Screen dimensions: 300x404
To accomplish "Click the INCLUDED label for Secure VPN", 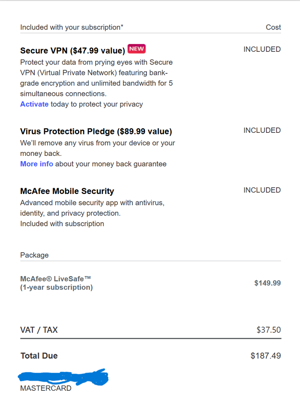I will (262, 49).
